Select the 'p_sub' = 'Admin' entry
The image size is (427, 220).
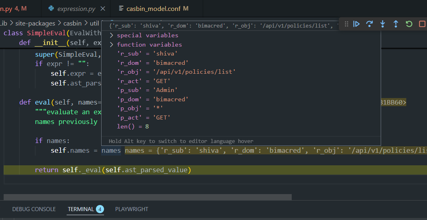point(147,90)
